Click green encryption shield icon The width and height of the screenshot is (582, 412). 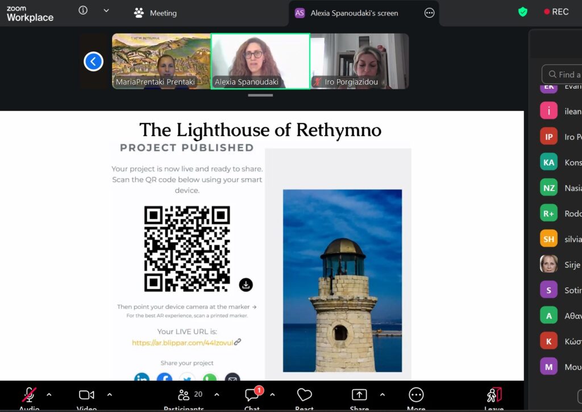523,12
